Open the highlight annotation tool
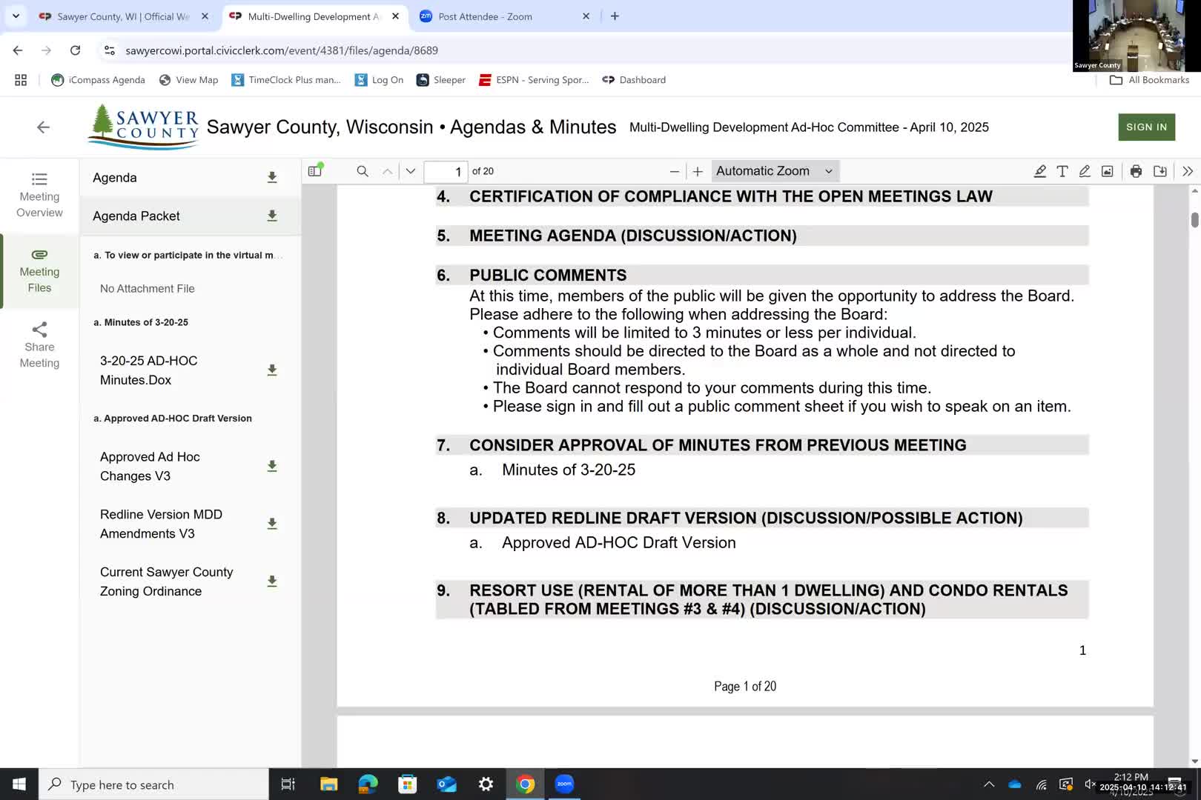The width and height of the screenshot is (1201, 800). 1040,171
